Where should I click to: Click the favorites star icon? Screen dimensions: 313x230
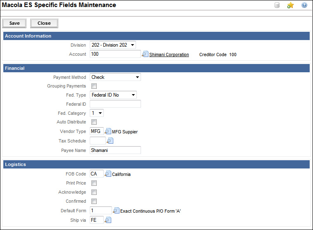coord(290,5)
